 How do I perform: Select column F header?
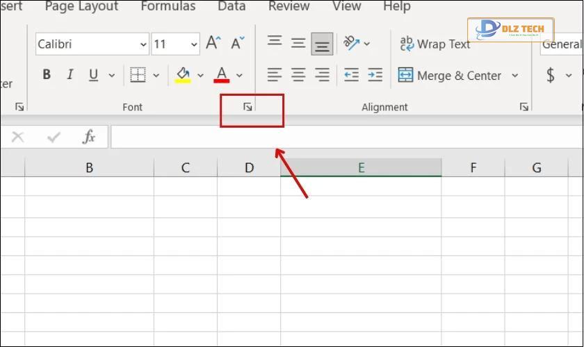coord(473,168)
